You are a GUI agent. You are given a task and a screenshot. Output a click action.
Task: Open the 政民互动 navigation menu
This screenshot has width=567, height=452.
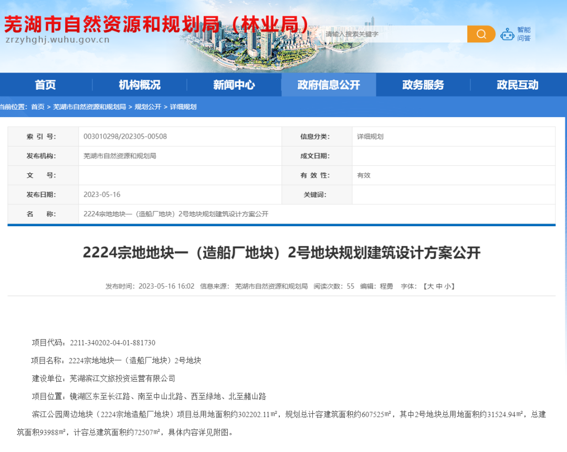(x=517, y=85)
